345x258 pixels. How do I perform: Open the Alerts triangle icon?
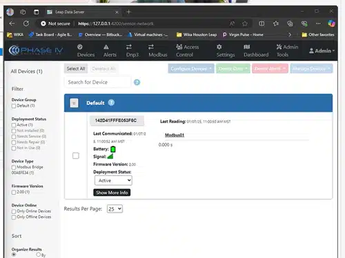pyautogui.click(x=106, y=47)
